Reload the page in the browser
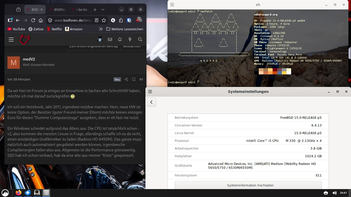 33,20
